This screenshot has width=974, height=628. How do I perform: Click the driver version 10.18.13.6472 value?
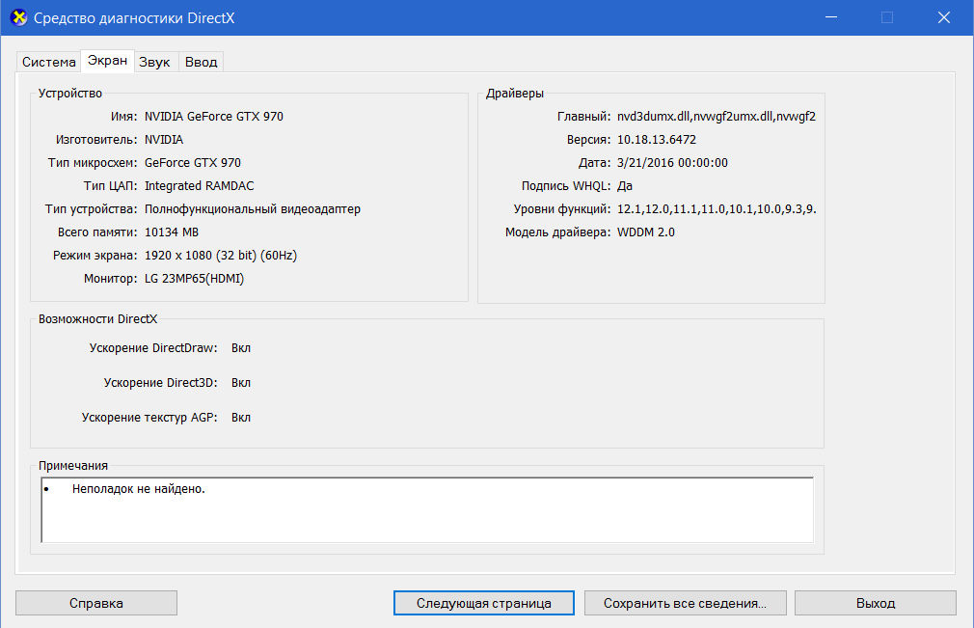point(657,140)
